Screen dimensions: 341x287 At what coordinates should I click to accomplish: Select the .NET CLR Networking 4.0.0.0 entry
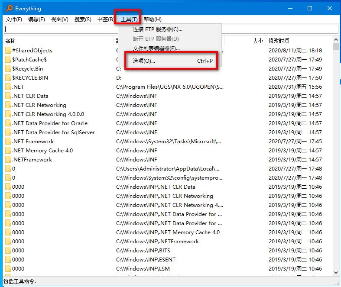click(x=48, y=114)
